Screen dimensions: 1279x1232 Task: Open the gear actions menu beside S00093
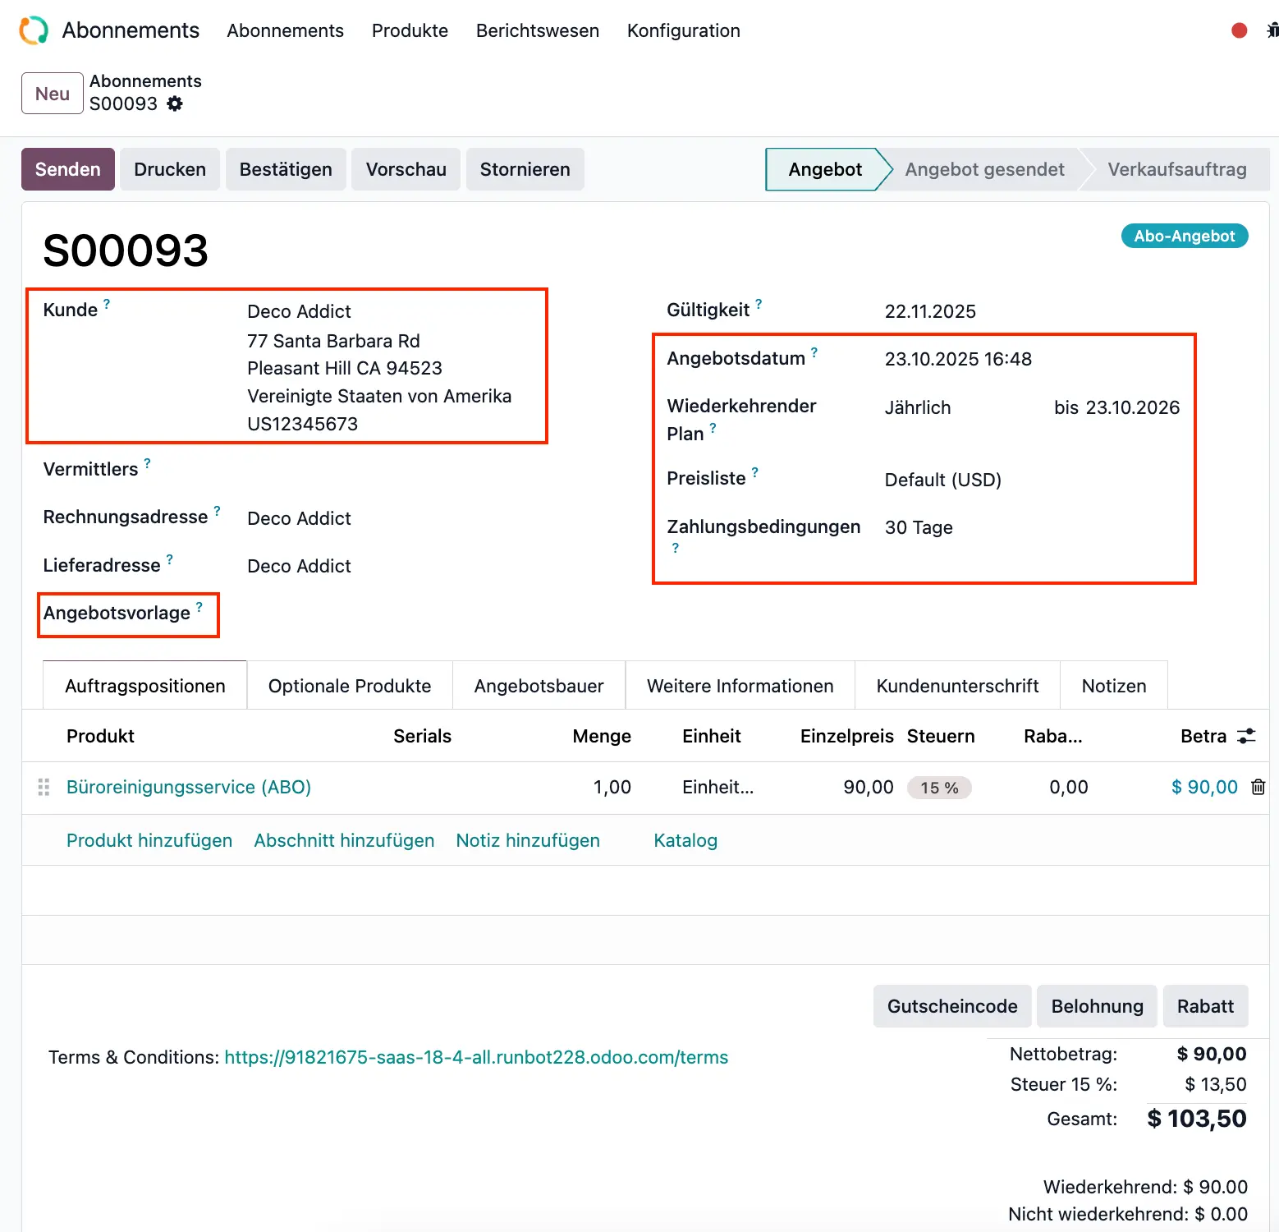pyautogui.click(x=175, y=103)
